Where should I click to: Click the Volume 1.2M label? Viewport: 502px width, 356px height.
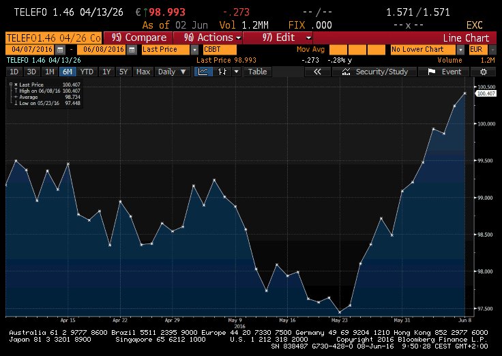pyautogui.click(x=466, y=60)
